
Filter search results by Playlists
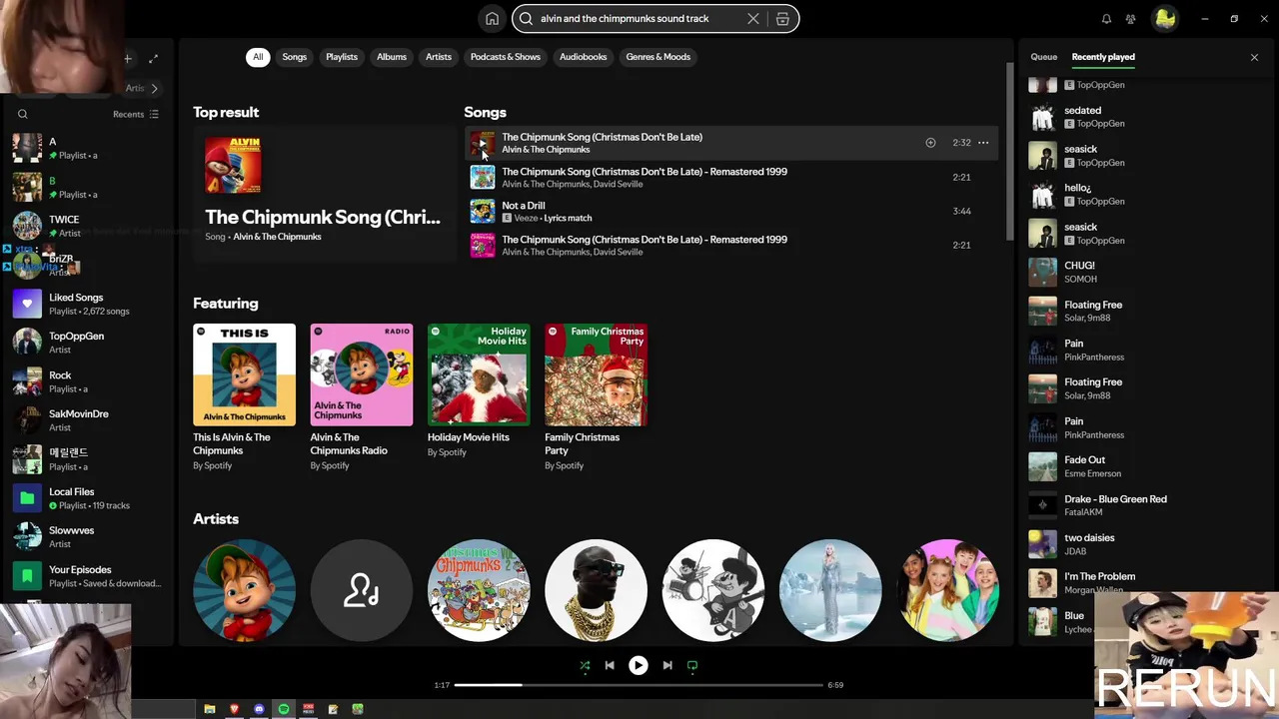coord(342,57)
